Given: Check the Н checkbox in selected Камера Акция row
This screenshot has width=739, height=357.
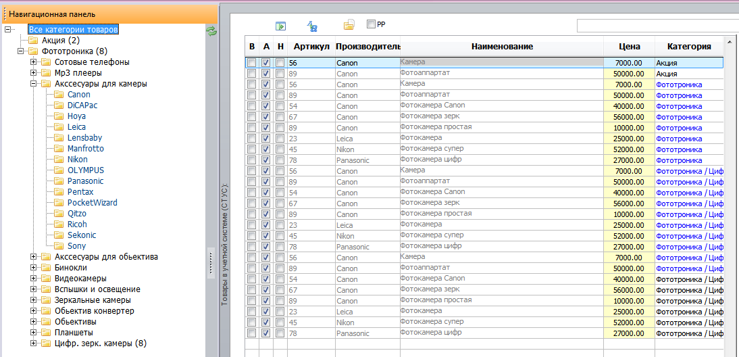Looking at the screenshot, I should [280, 62].
